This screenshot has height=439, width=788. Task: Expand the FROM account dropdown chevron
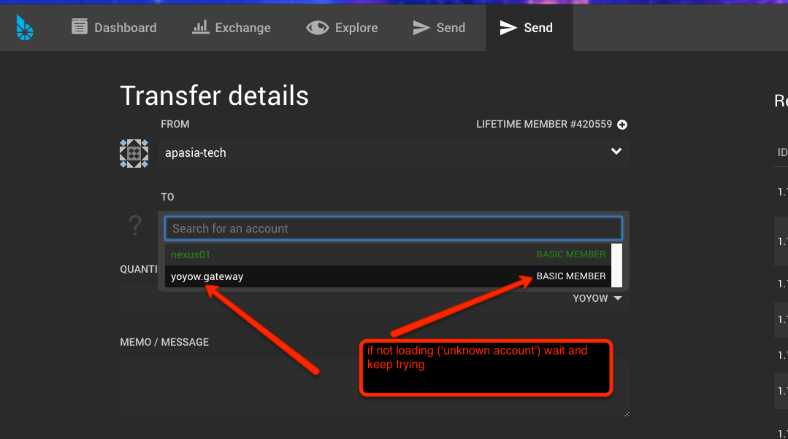616,152
